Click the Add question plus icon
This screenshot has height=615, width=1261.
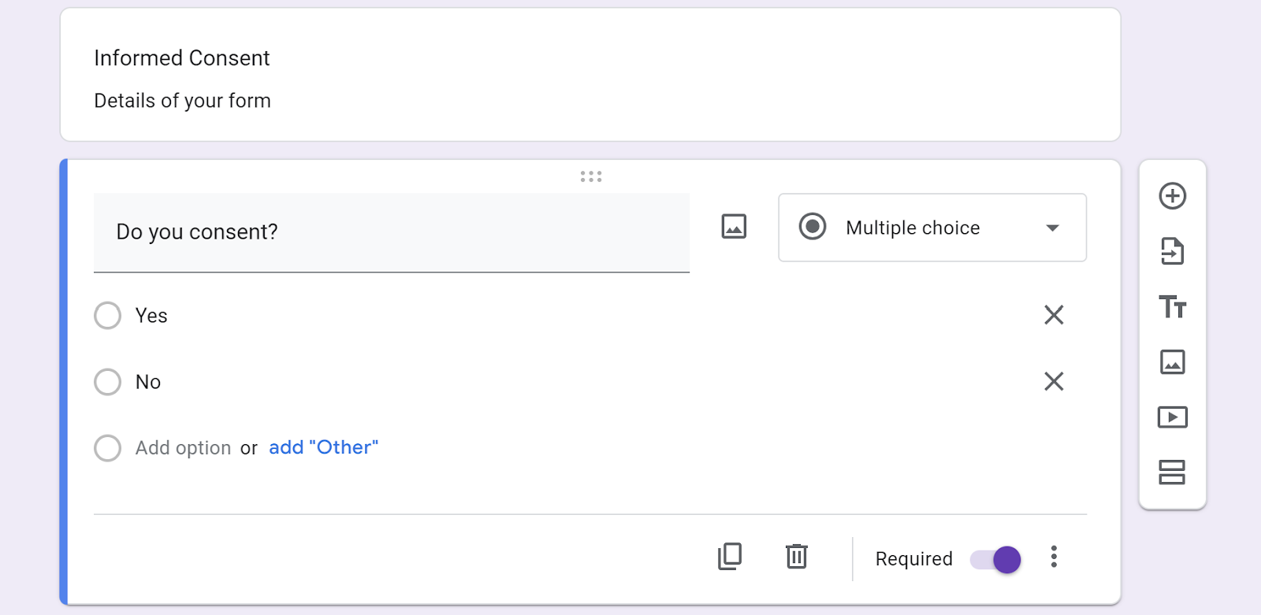[1172, 196]
